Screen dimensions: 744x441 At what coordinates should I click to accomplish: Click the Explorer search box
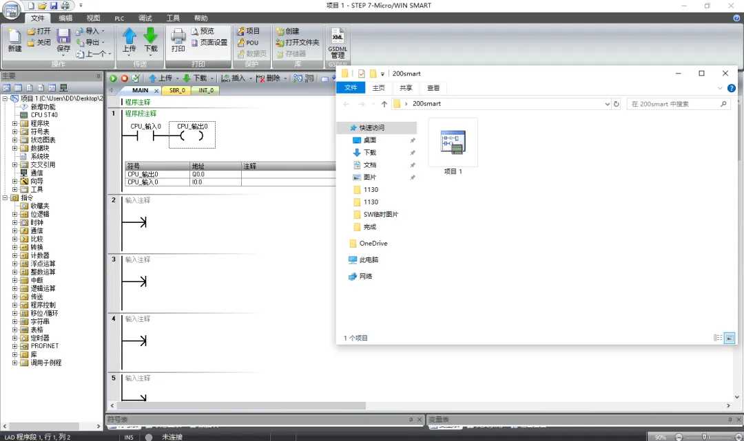(679, 104)
